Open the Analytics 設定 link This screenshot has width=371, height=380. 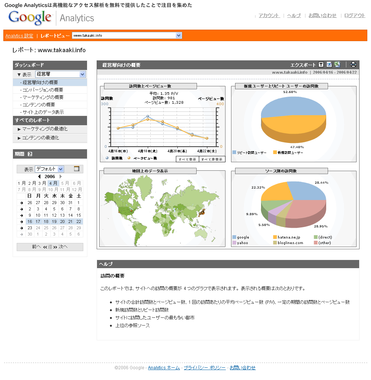coord(19,36)
